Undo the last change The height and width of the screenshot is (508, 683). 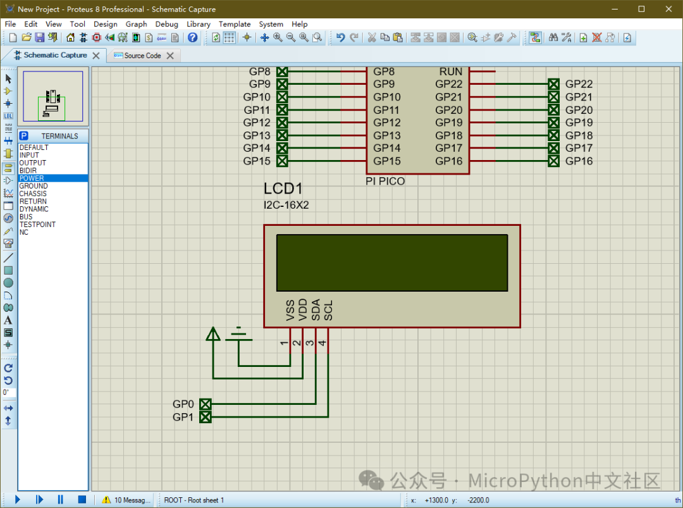tap(341, 38)
